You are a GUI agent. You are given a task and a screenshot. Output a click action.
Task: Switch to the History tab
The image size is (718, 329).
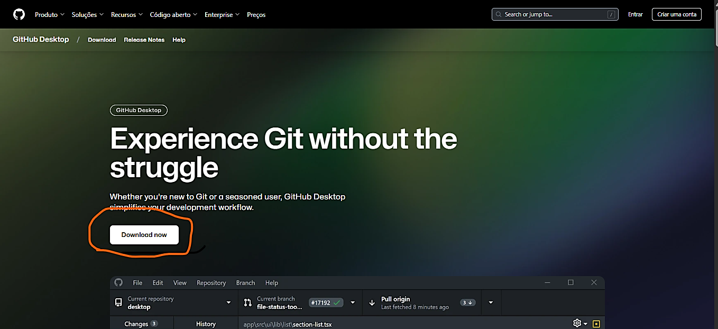206,324
